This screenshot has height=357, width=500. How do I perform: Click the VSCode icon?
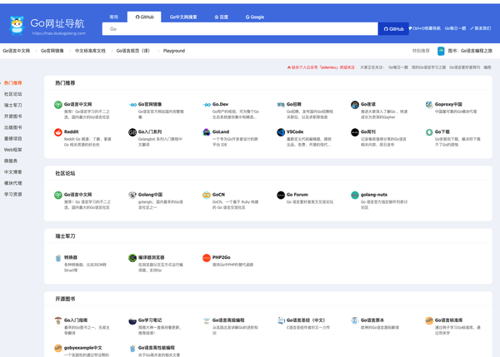[x=281, y=132]
